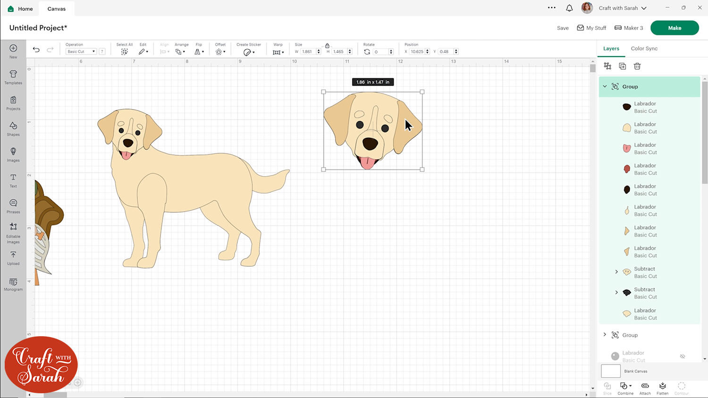The width and height of the screenshot is (708, 398).
Task: Collapse the selected Group in layers
Action: pyautogui.click(x=605, y=86)
